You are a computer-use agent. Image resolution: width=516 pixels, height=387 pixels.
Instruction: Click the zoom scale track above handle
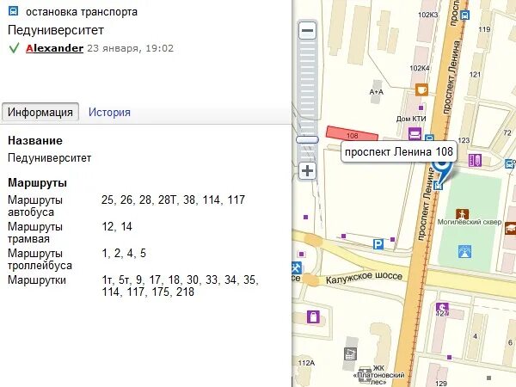click(x=307, y=87)
